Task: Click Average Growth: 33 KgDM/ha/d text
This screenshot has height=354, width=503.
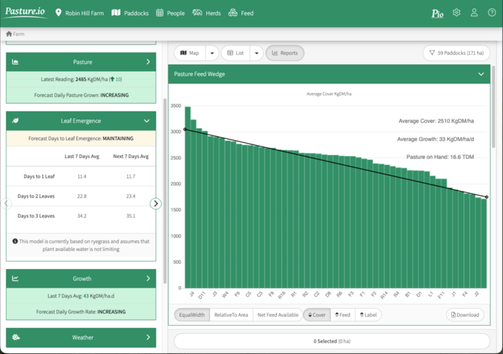Action: pyautogui.click(x=435, y=139)
